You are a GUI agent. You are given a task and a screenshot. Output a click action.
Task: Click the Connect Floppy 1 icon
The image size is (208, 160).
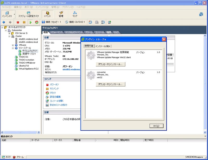[43, 22]
